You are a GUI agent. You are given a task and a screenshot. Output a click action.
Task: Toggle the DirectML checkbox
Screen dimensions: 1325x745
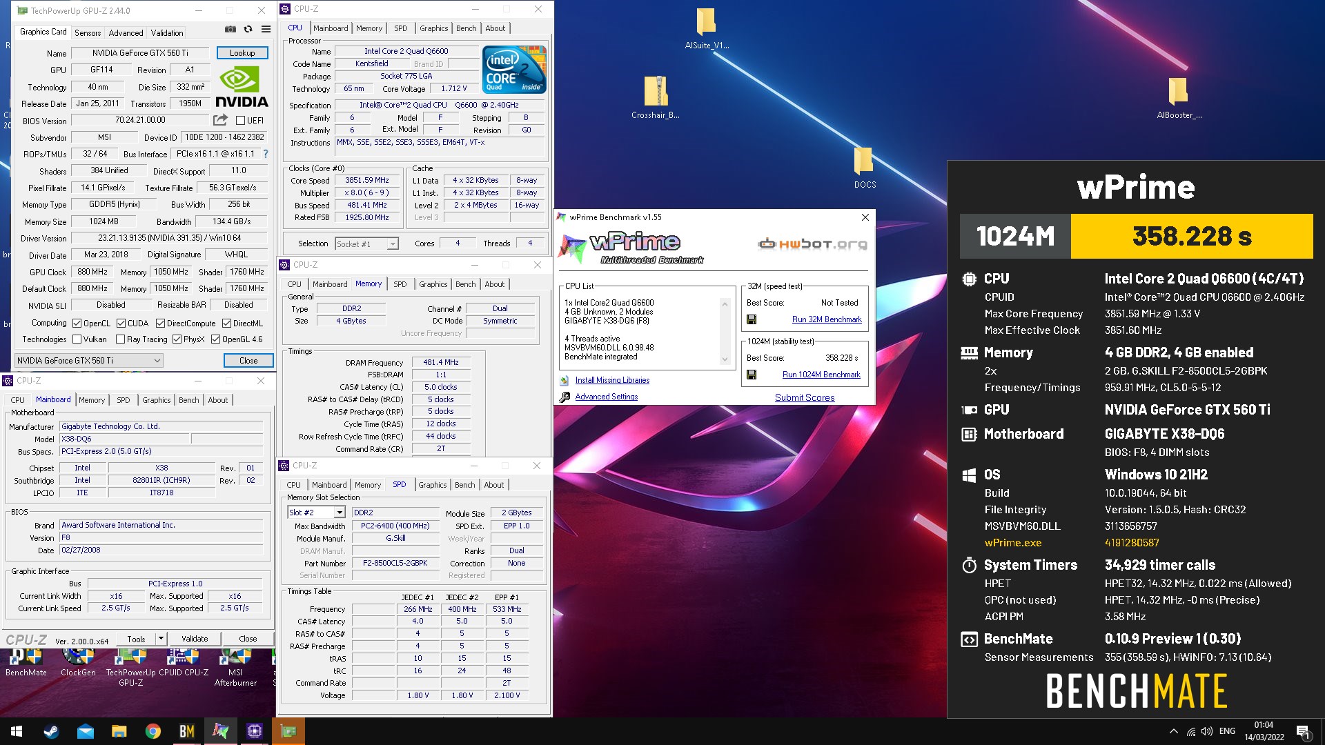tap(226, 323)
